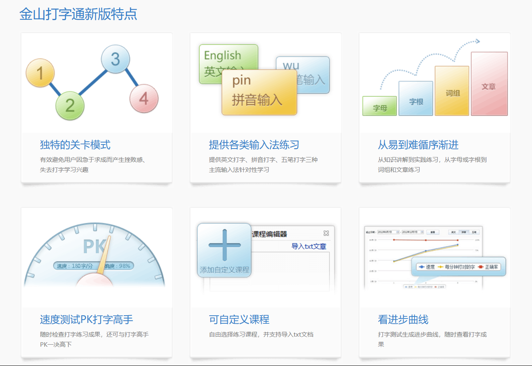Click the 提供英文打字、拼音打字 description text
Image resolution: width=532 pixels, height=366 pixels.
[263, 165]
